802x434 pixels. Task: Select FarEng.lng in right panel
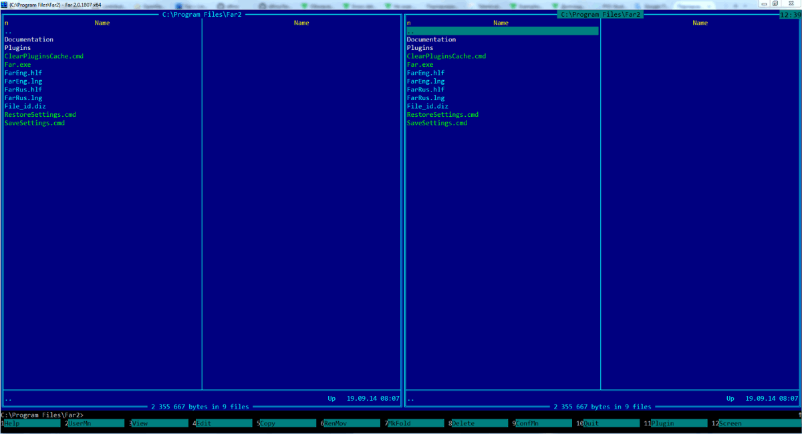point(426,81)
